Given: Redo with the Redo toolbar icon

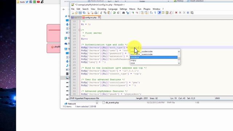Looking at the screenshot, I should pos(118,13).
